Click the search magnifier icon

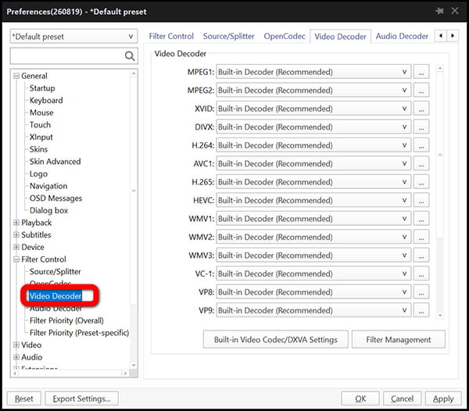pos(130,56)
